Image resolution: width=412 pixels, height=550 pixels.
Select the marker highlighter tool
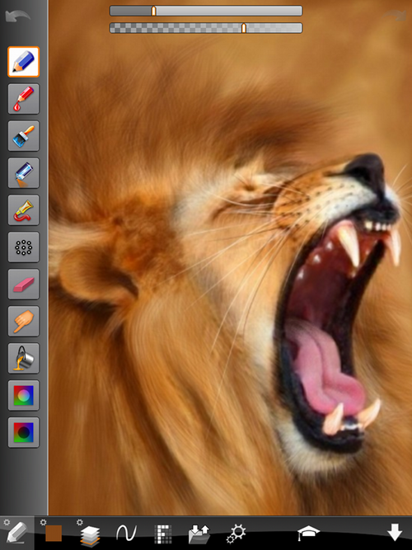point(24,173)
